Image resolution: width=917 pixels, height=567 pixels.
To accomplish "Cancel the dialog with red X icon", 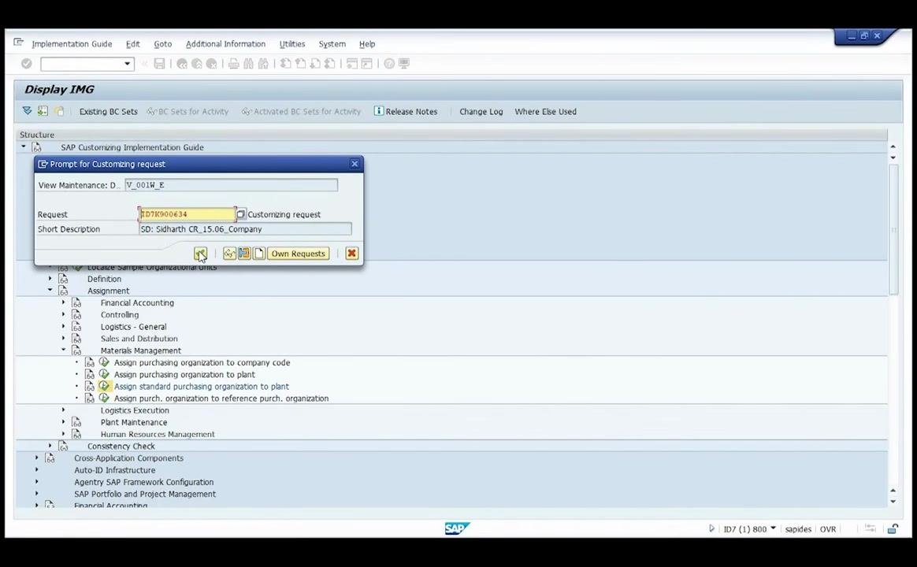I will (351, 254).
